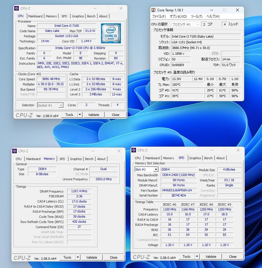Screen dimensions: 262x268
Task: Click the Multiplier value x 39.0 (8.0 - 39.0)
Action: click(x=51, y=84)
